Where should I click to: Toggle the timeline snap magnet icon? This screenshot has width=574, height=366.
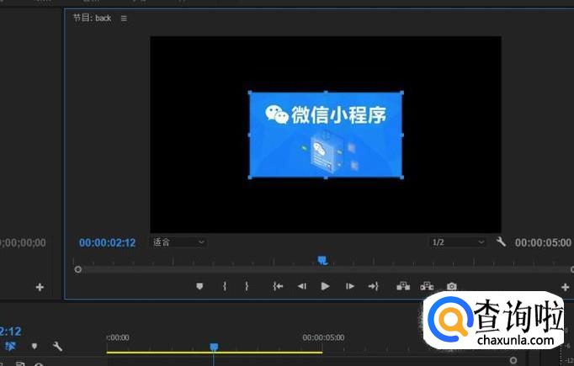tap(11, 346)
